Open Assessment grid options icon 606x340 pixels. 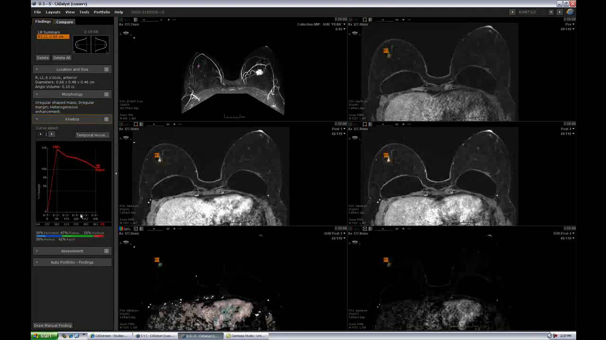[x=107, y=251]
